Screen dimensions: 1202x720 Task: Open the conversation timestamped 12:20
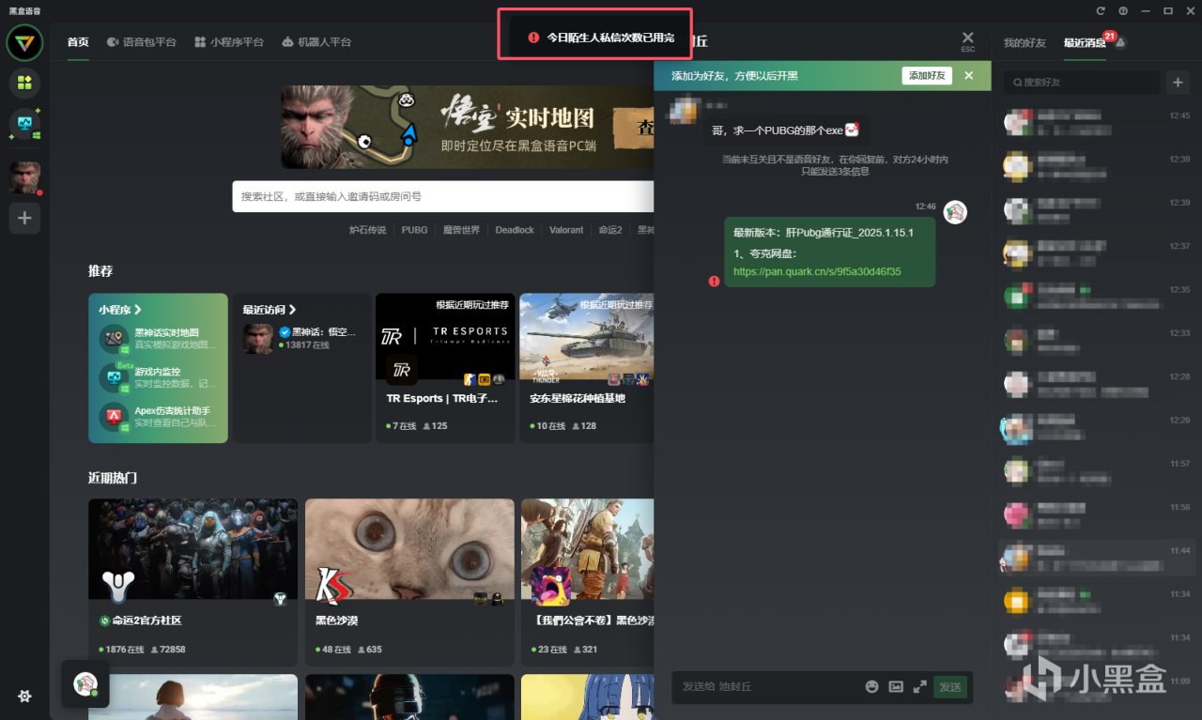(1095, 427)
